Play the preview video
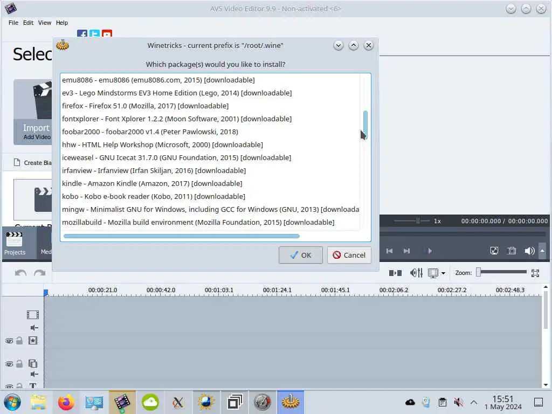The width and height of the screenshot is (552, 414). click(x=430, y=251)
